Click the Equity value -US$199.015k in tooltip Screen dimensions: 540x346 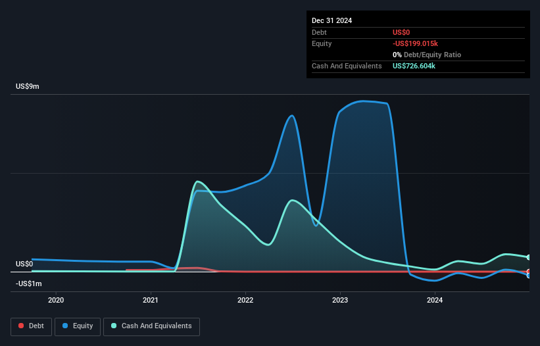tap(415, 43)
